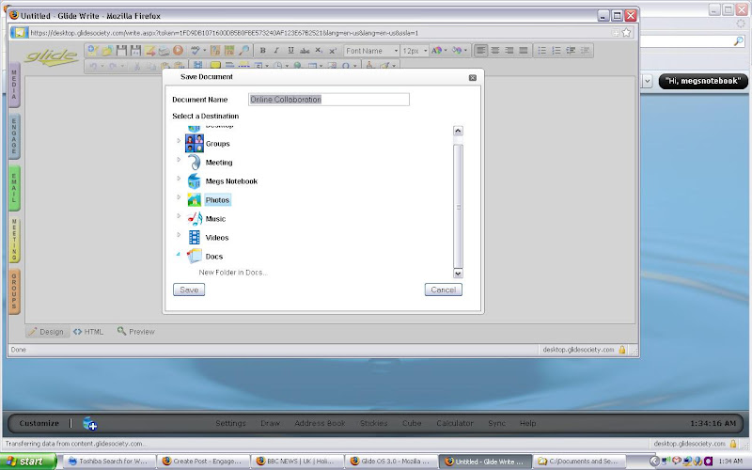Toggle underline formatting in toolbar
The width and height of the screenshot is (752, 470).
tap(290, 51)
